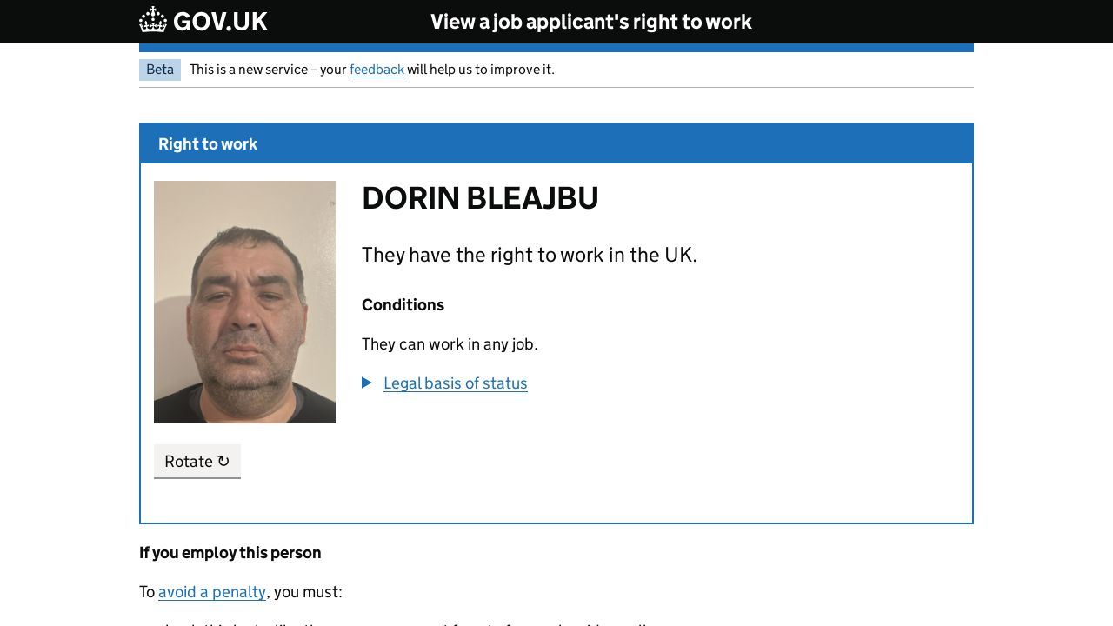
Task: Click the 'This is a new service' banner text
Action: (268, 70)
